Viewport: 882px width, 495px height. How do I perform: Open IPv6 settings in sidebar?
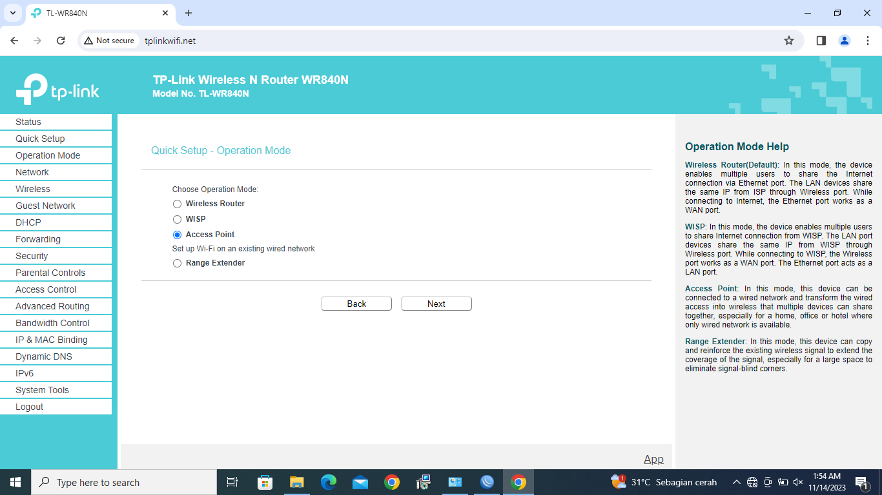coord(56,373)
